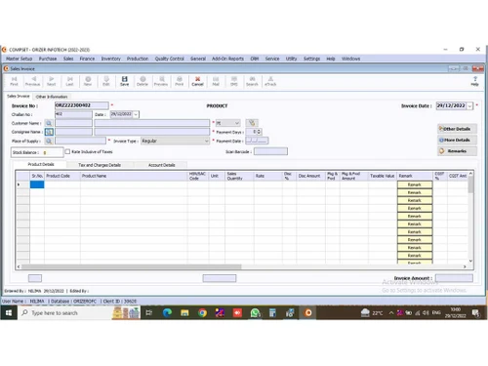Open Google Chrome from the taskbar
The width and height of the screenshot is (488, 366).
coord(202,313)
